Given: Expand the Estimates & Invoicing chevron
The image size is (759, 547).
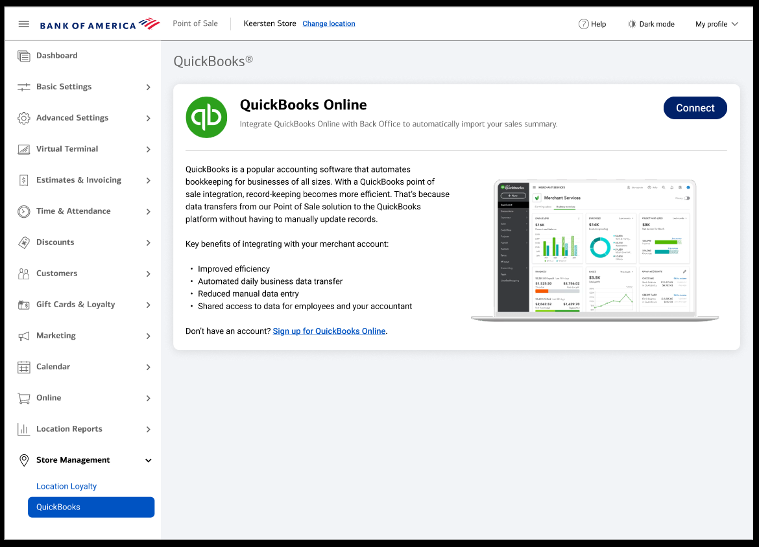Looking at the screenshot, I should [148, 180].
